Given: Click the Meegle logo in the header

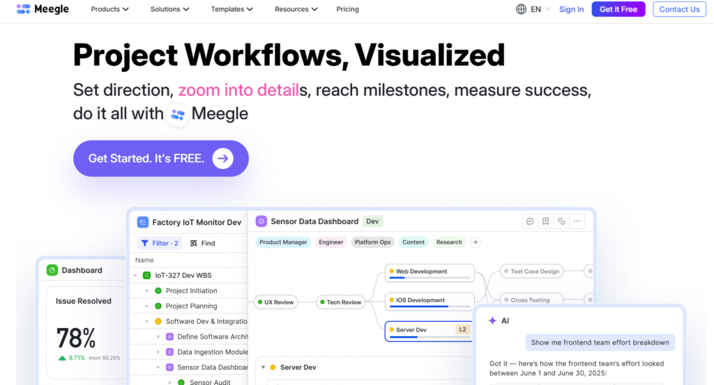Looking at the screenshot, I should 43,9.
